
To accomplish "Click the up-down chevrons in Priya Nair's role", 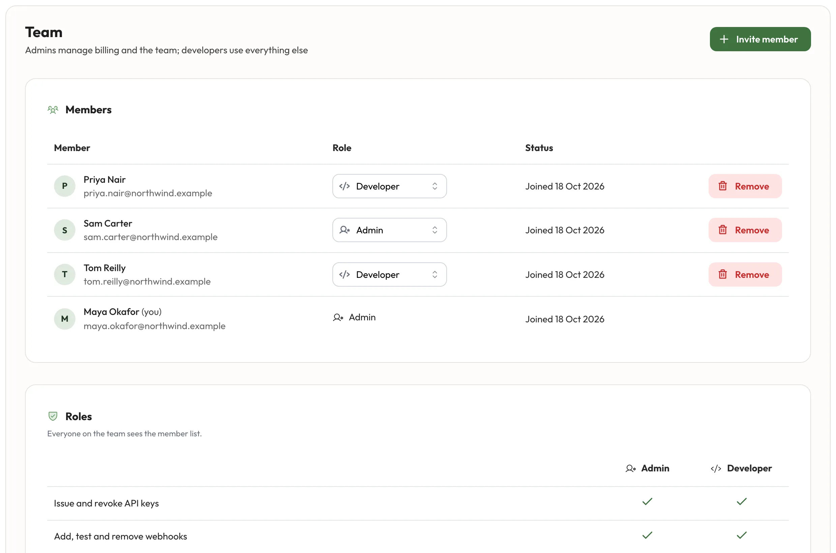I will [435, 186].
